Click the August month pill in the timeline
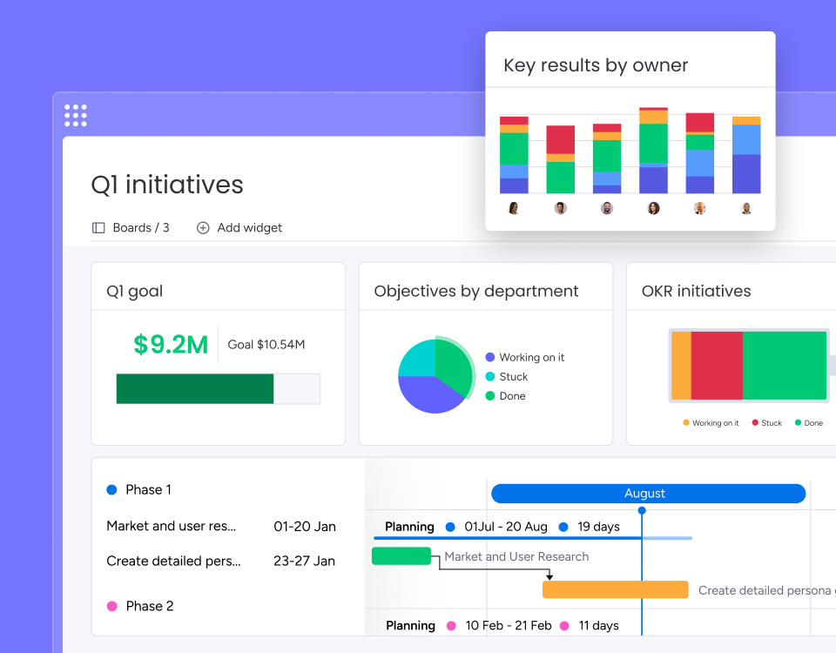Screen dimensions: 836x653 pyautogui.click(x=648, y=494)
